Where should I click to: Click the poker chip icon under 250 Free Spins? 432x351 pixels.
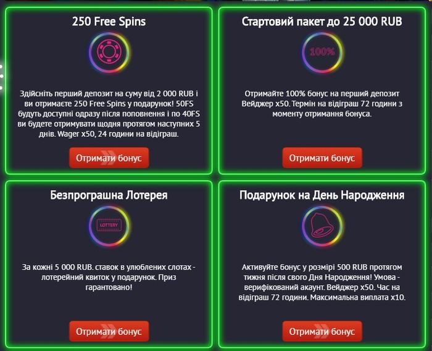109,52
